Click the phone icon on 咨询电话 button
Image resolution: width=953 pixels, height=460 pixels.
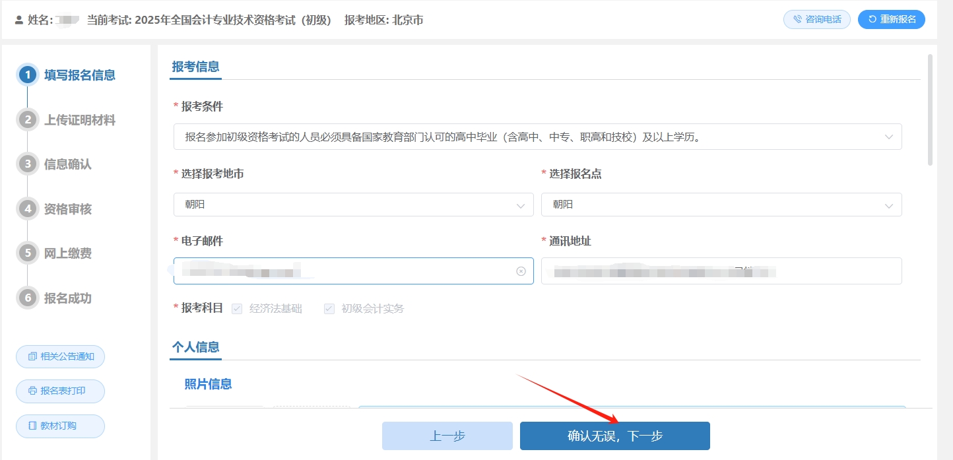click(797, 19)
